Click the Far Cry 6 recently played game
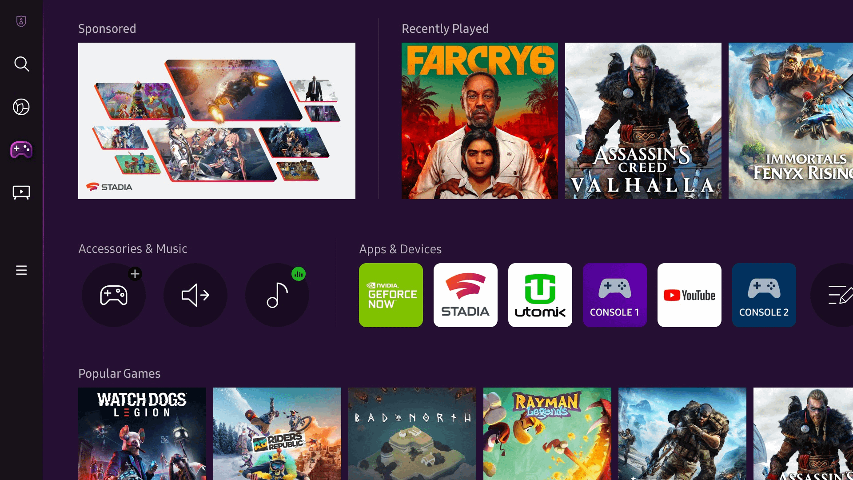 (x=479, y=121)
